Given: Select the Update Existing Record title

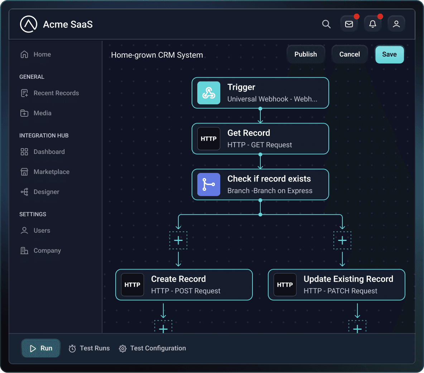Looking at the screenshot, I should [348, 279].
